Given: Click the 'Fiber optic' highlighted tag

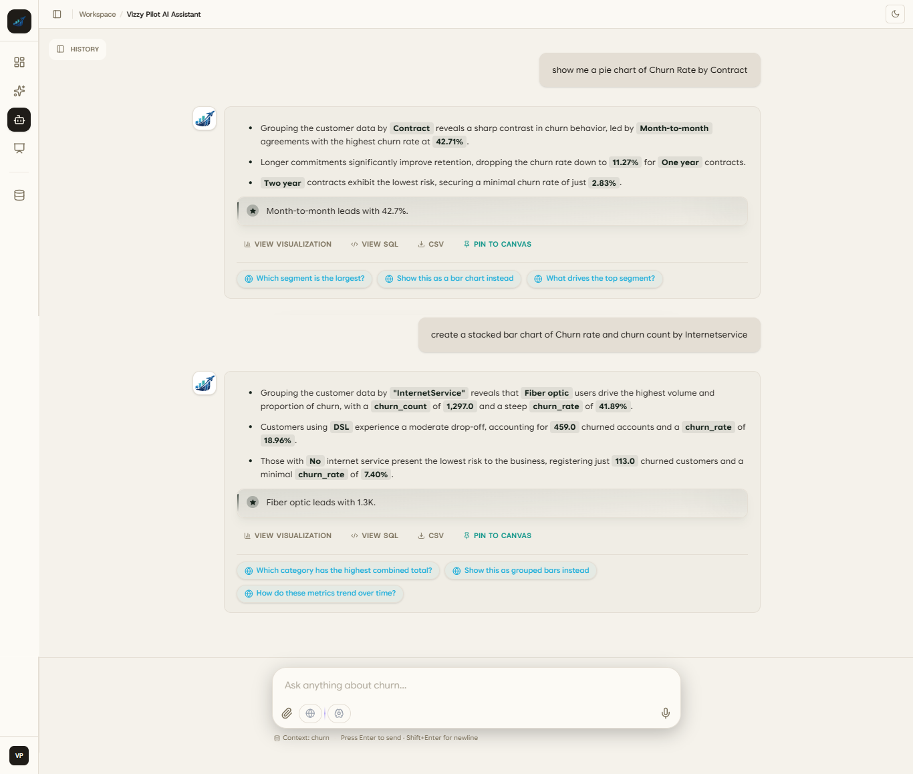Looking at the screenshot, I should click(x=547, y=393).
